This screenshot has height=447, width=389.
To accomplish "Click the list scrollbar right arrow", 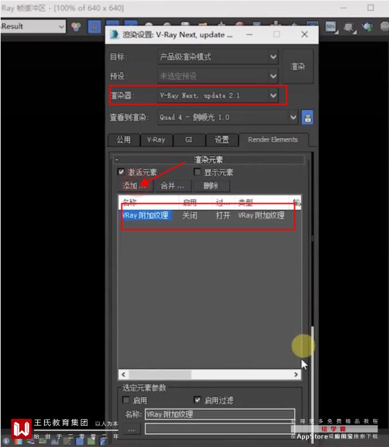I will click(296, 374).
